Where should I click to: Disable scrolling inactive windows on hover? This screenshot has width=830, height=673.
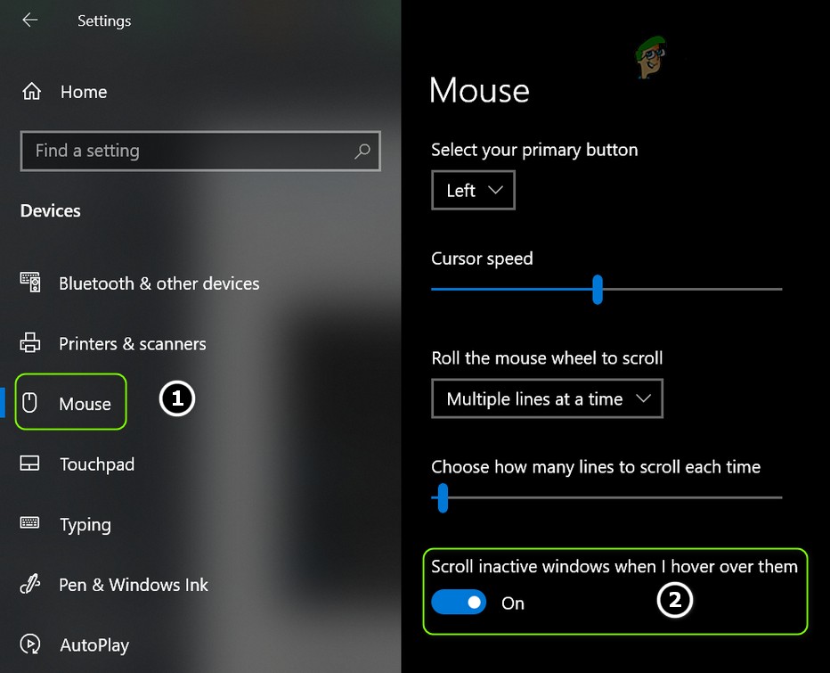coord(459,603)
